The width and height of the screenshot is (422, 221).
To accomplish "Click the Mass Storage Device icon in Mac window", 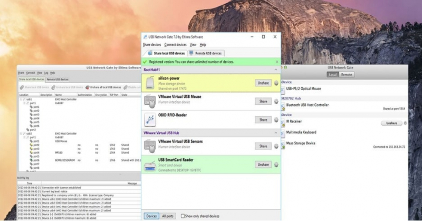I will coord(283,145).
